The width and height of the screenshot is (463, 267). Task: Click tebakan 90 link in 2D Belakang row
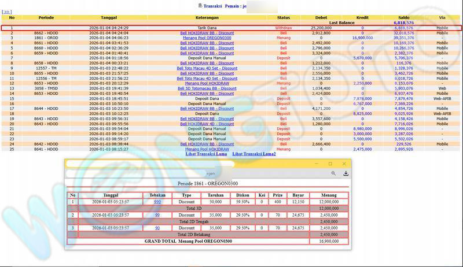(157, 228)
